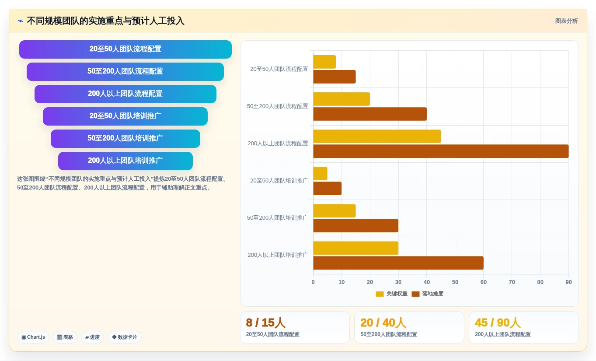Click x-axis tick value 90

click(568, 282)
